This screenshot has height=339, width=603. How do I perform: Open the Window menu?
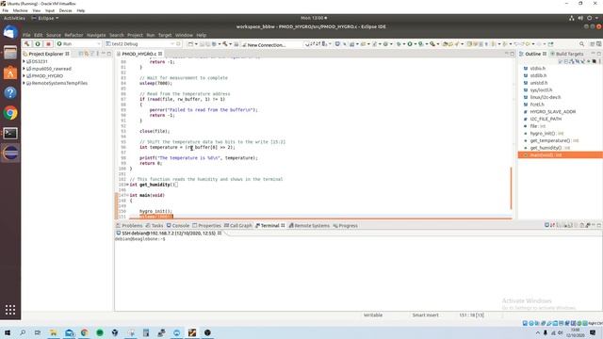pos(184,35)
